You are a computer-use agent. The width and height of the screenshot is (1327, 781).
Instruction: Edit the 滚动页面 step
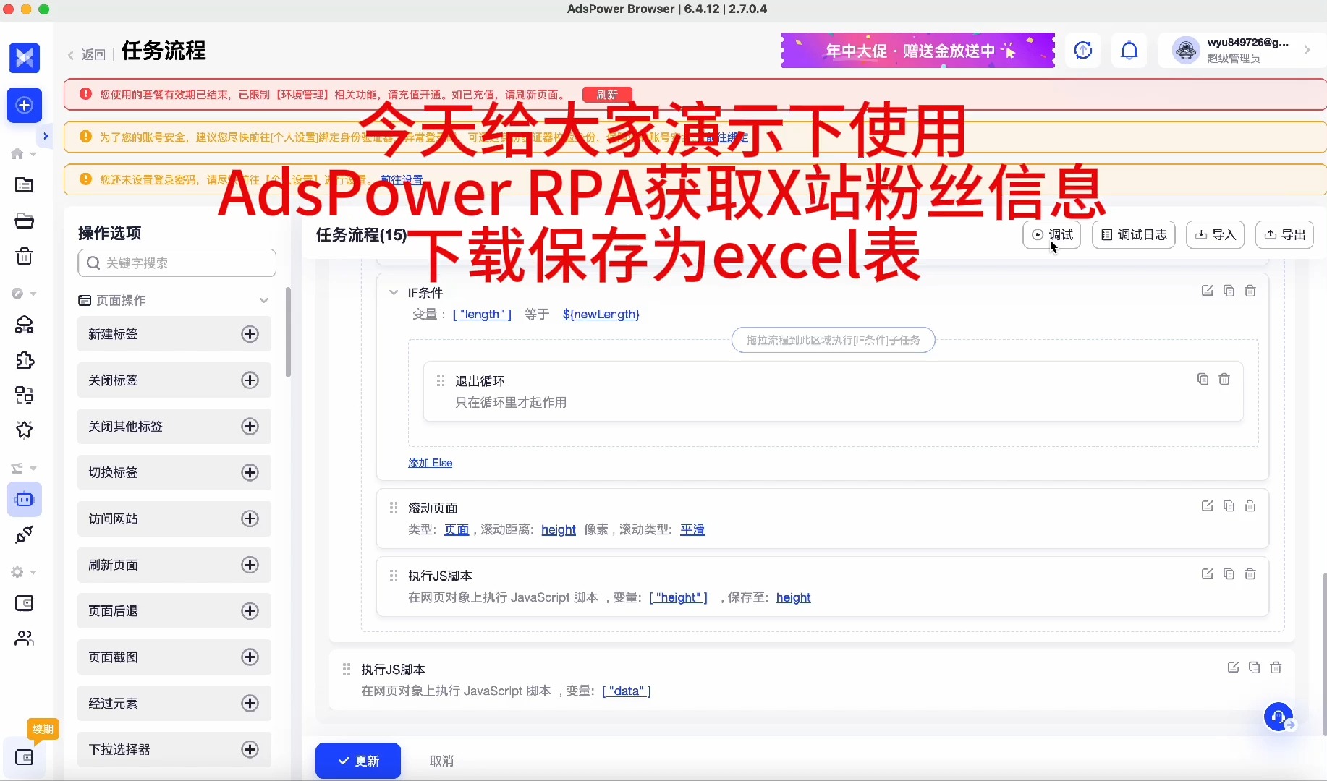point(1207,506)
